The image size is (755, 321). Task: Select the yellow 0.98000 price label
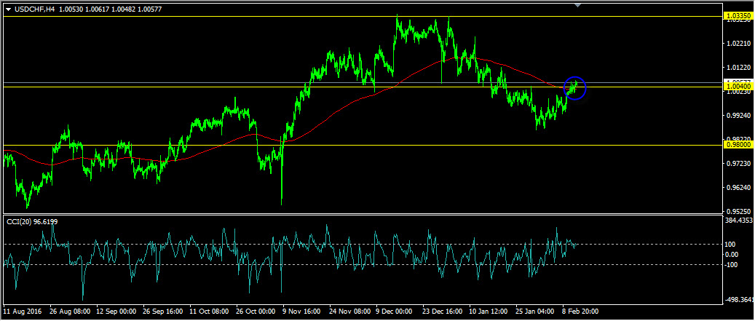(x=738, y=144)
